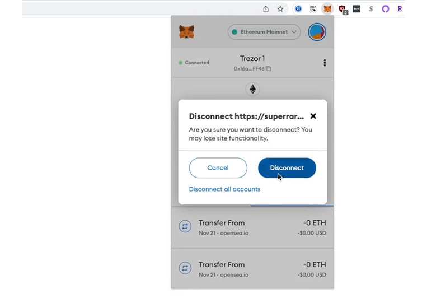427x303 pixels.
Task: Click the MetaMask fox logo
Action: [187, 32]
